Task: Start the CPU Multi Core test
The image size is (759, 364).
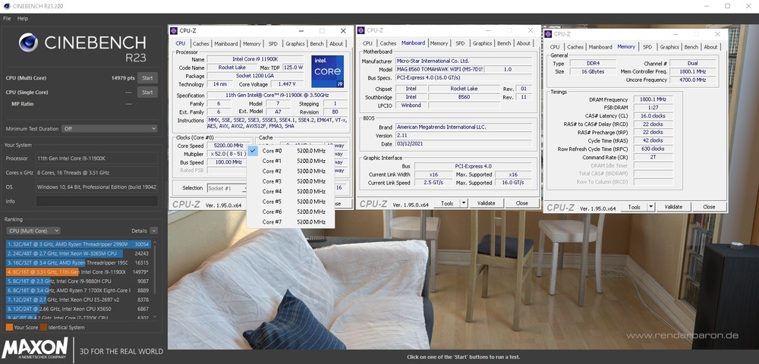Action: click(148, 78)
